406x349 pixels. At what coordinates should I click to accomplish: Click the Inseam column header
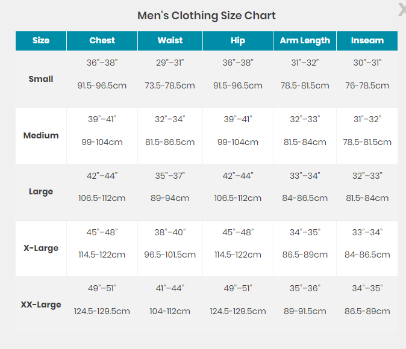(x=367, y=40)
